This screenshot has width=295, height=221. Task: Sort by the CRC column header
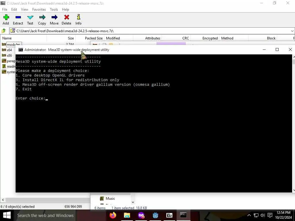pyautogui.click(x=176, y=38)
